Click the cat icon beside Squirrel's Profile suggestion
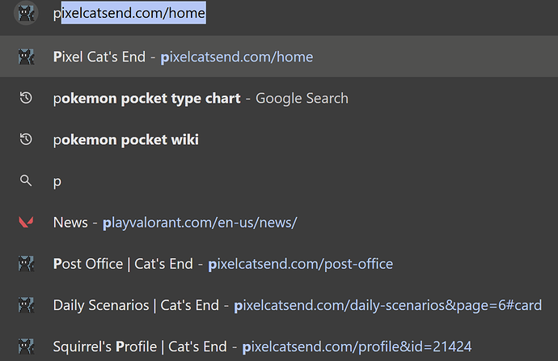The height and width of the screenshot is (361, 558). coord(26,346)
